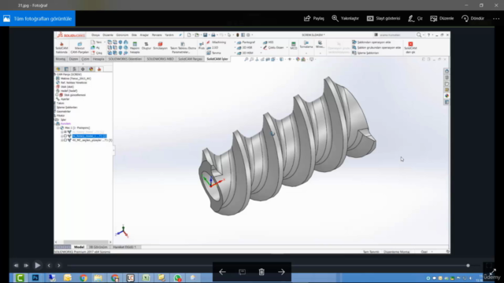Switch to the SolidCAM Parçası tab
Screen dimensions: 504x283
click(x=191, y=59)
